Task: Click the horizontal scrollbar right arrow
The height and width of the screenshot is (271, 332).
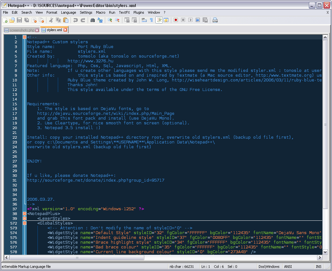Action: pos(320,257)
